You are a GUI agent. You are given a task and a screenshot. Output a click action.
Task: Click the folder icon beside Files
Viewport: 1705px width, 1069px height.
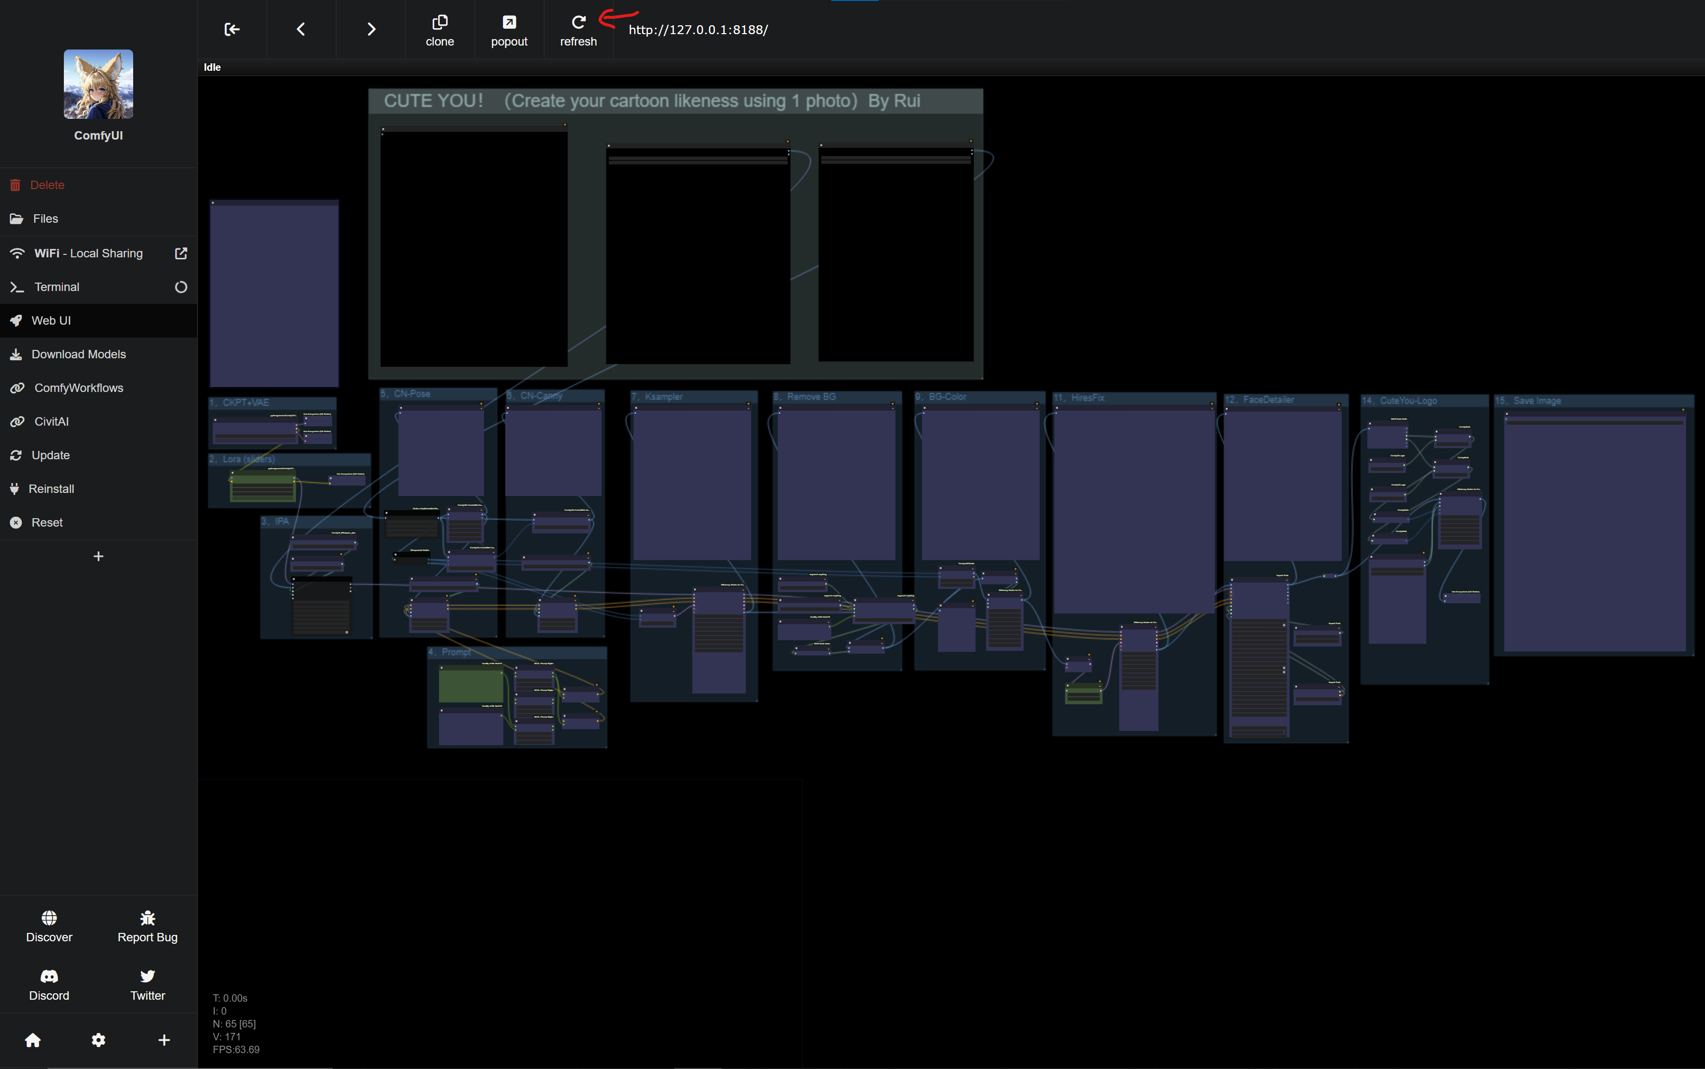(16, 218)
